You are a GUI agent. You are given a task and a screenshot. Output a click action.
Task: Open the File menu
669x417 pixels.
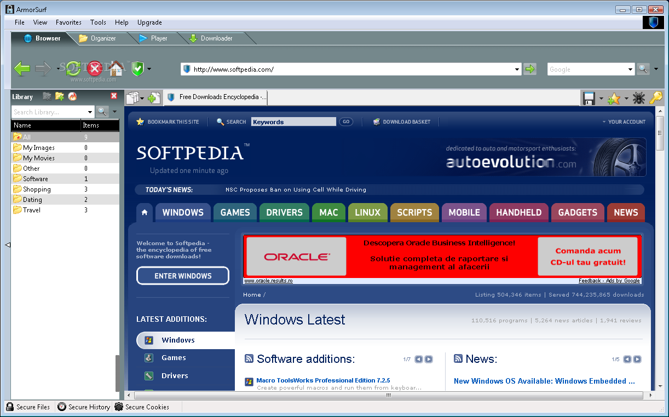(x=20, y=22)
